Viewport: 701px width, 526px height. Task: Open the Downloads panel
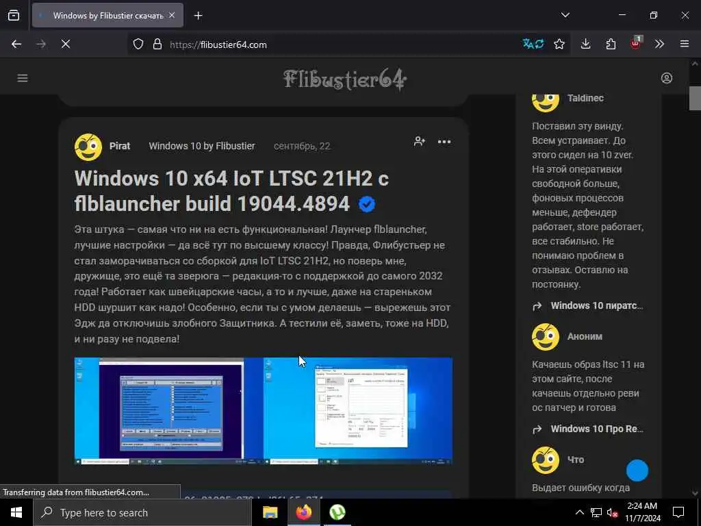(x=586, y=44)
